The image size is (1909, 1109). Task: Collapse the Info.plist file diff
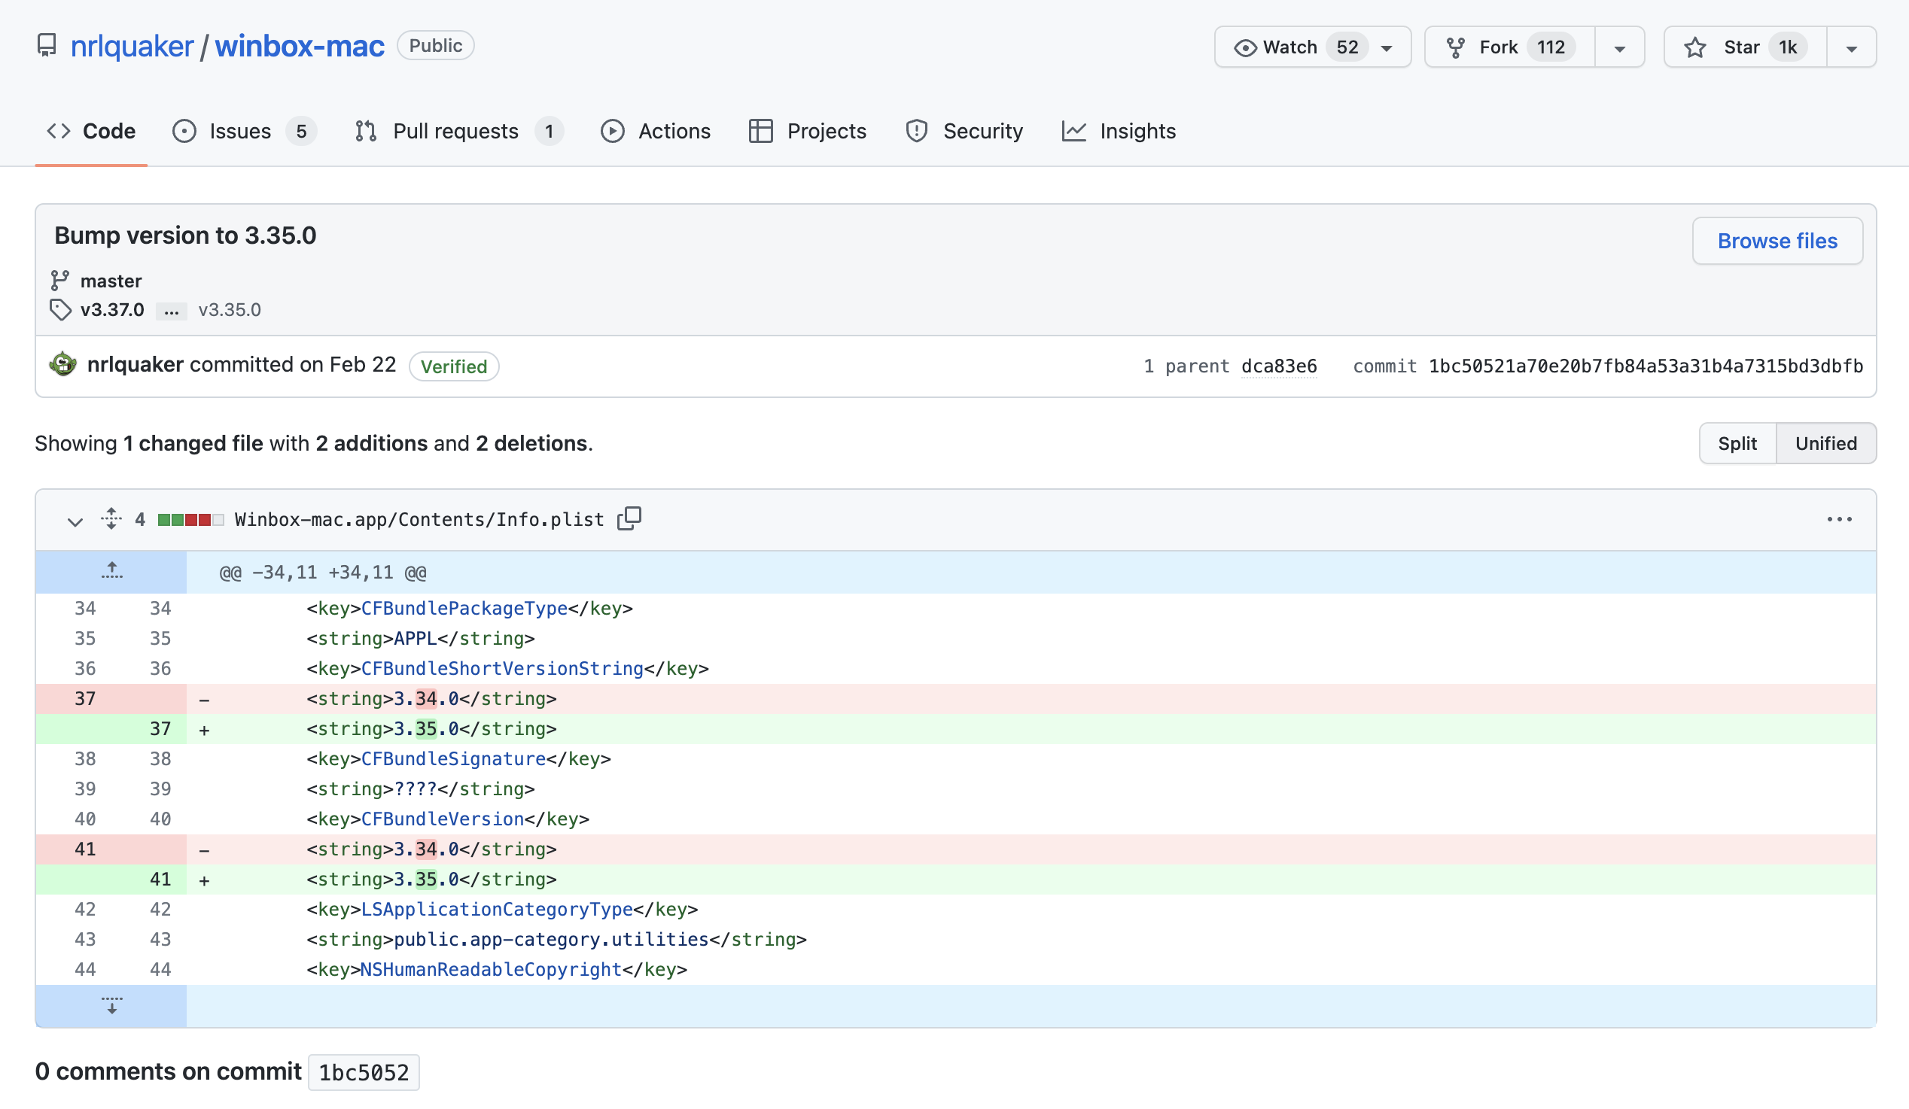pos(75,520)
